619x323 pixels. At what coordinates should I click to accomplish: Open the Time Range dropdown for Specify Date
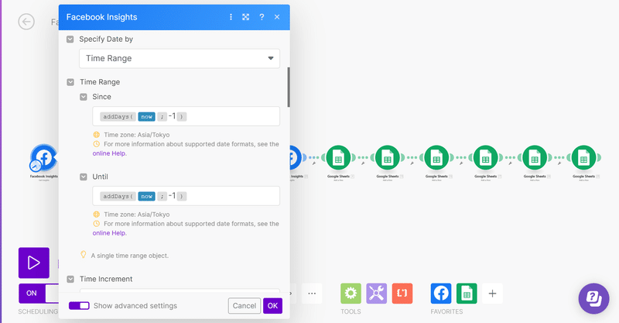tap(180, 59)
